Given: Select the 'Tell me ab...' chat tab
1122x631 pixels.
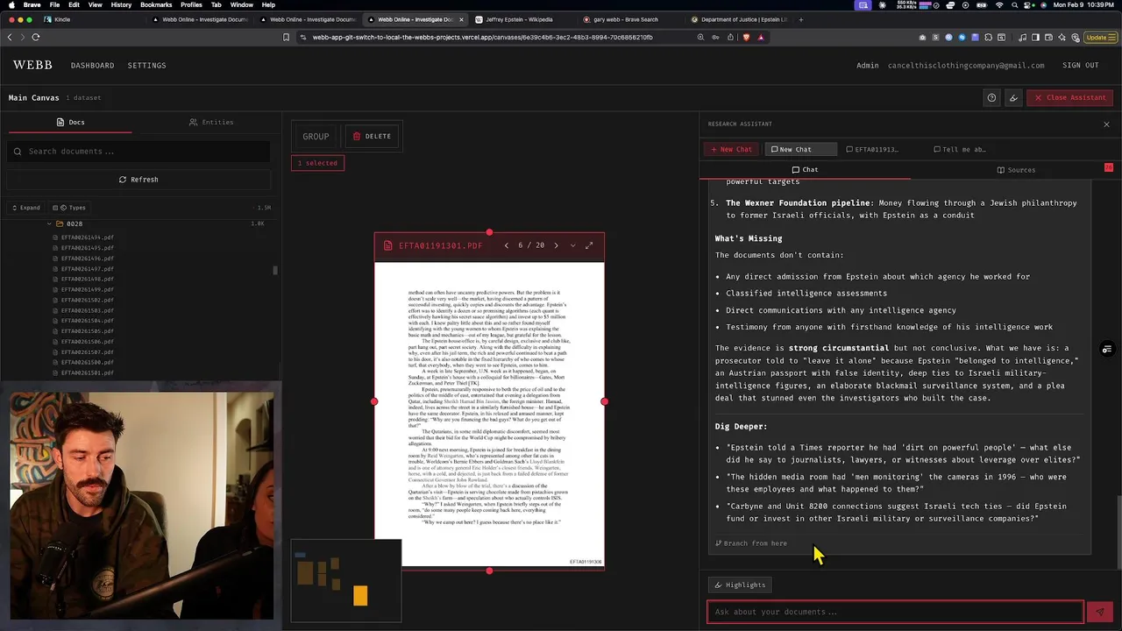Looking at the screenshot, I should pyautogui.click(x=960, y=149).
